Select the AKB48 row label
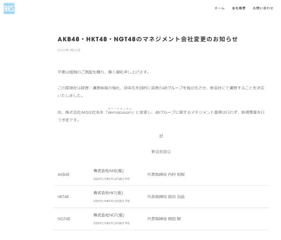Viewport: 281px width, 240px height. click(63, 175)
